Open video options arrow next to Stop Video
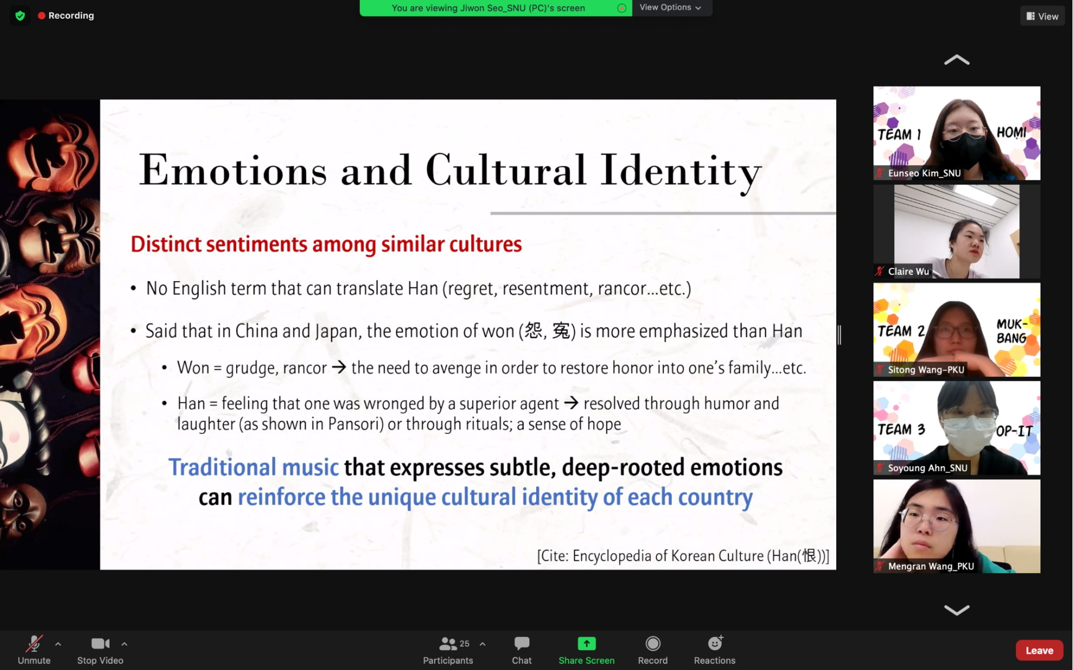 click(124, 644)
